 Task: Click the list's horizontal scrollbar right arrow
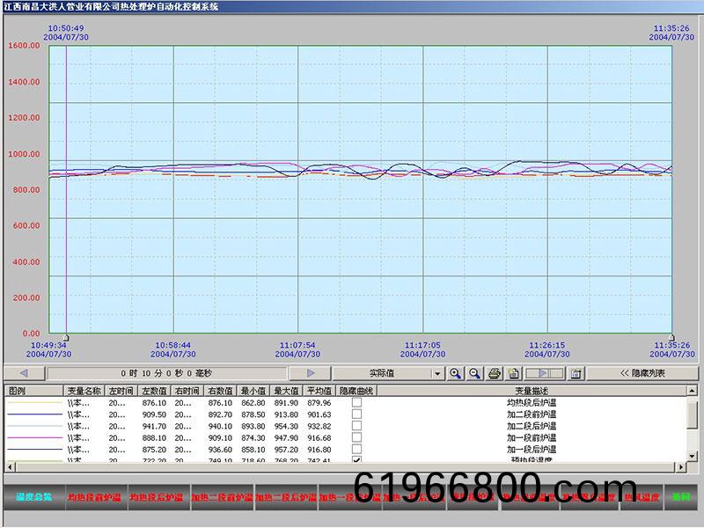click(x=681, y=467)
